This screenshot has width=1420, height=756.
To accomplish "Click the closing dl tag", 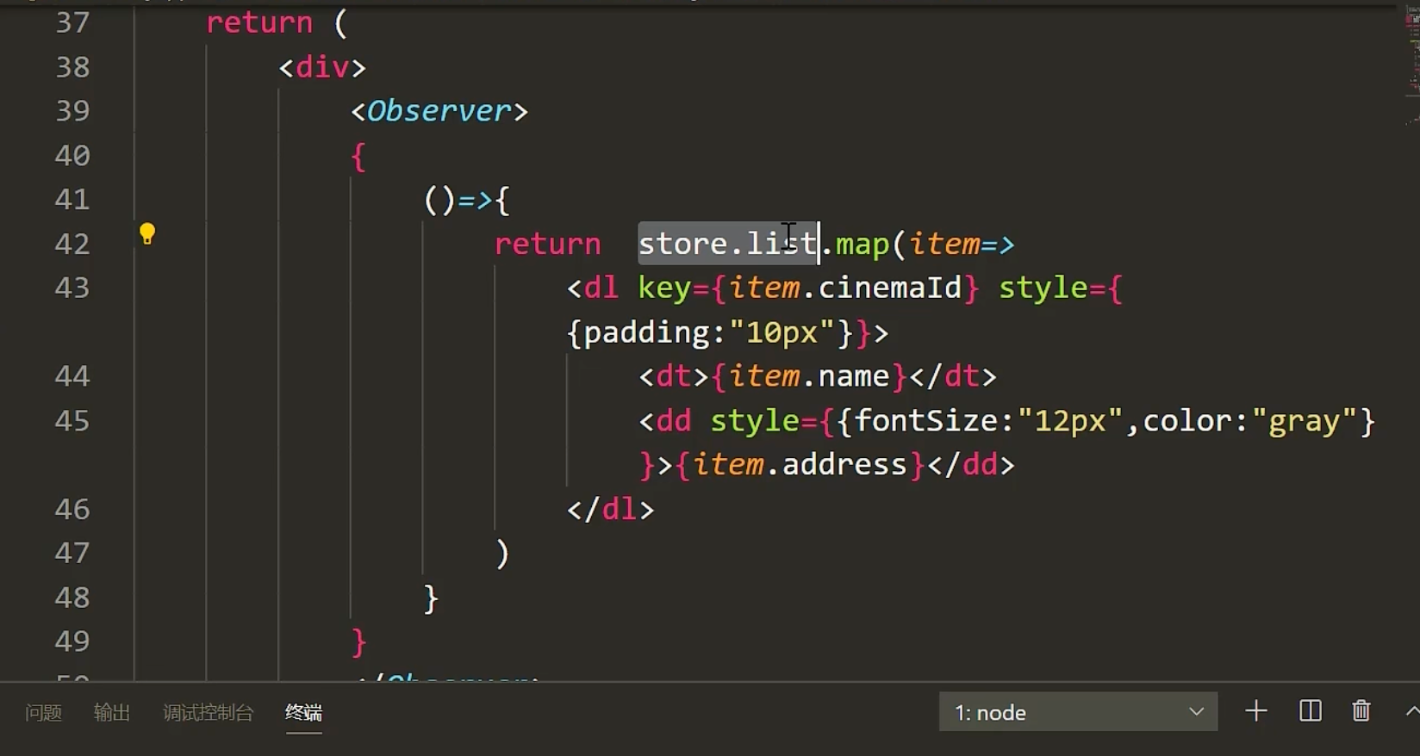I will pos(610,510).
